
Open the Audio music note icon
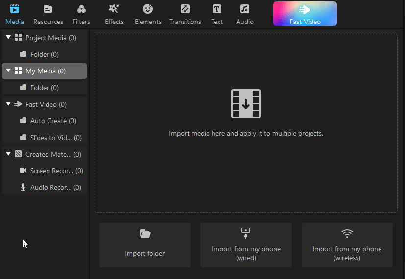tap(244, 9)
